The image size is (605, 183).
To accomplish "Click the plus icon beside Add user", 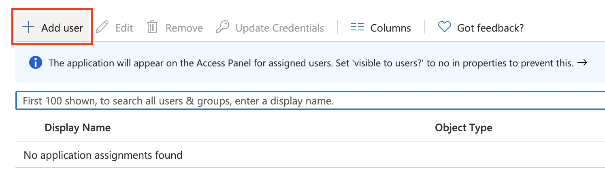I will click(28, 28).
